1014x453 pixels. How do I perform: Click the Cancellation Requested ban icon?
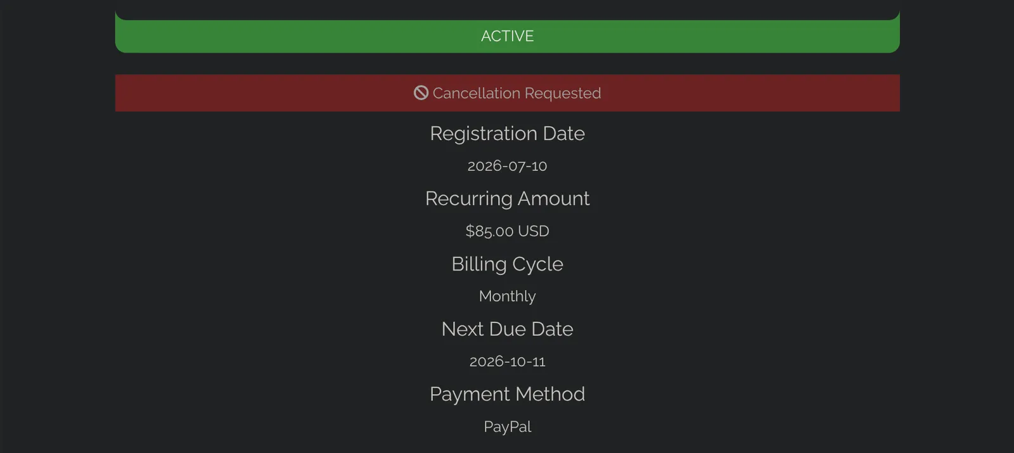point(421,93)
